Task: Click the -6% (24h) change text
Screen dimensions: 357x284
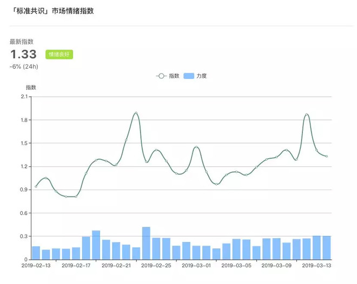Action: click(24, 66)
